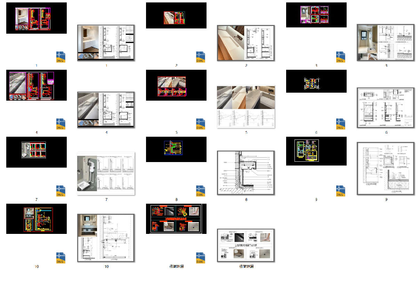Viewport: 420px width, 296px height.
Task: Click the DWG badge icon on file 2
Action: (200, 57)
